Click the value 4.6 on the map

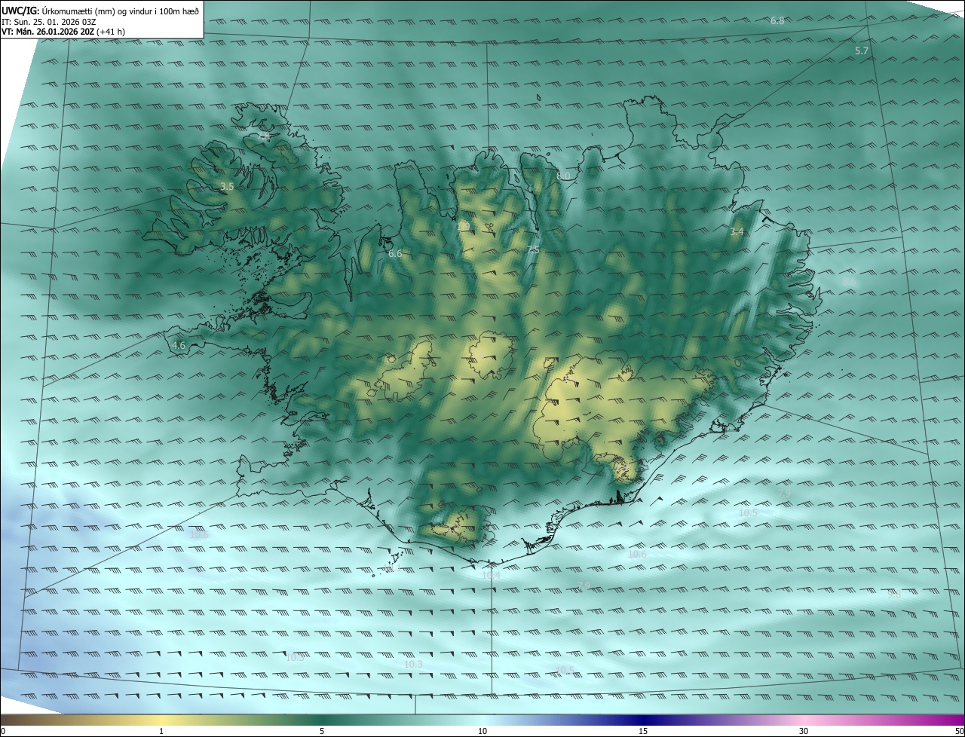[179, 345]
